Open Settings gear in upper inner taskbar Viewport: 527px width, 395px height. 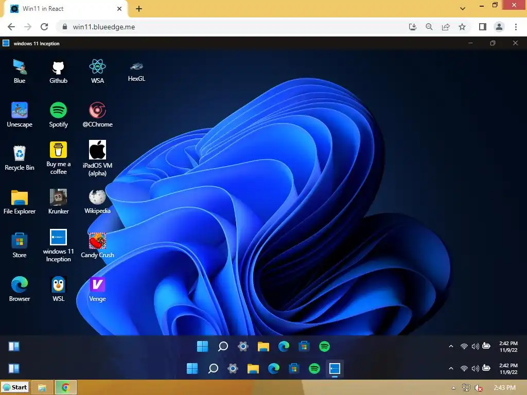pos(243,346)
